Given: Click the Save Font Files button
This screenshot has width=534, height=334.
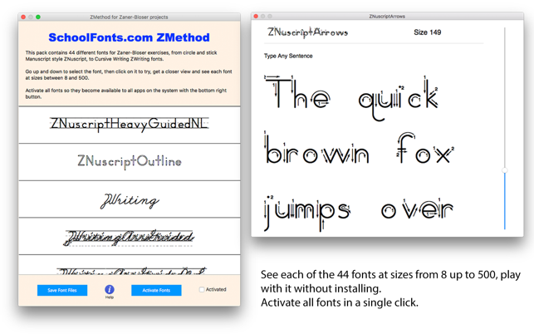Looking at the screenshot, I should (x=62, y=290).
